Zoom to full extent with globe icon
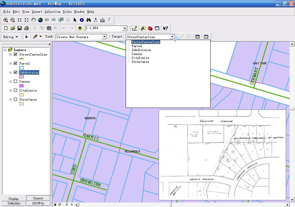 40,20
